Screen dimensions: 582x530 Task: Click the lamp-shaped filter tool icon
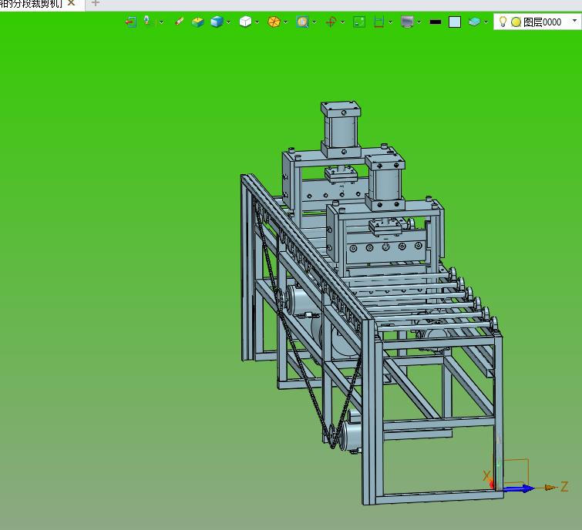[147, 21]
